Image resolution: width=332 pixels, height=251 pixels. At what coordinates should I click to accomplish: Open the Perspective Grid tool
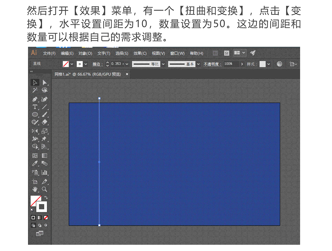pyautogui.click(x=45, y=147)
